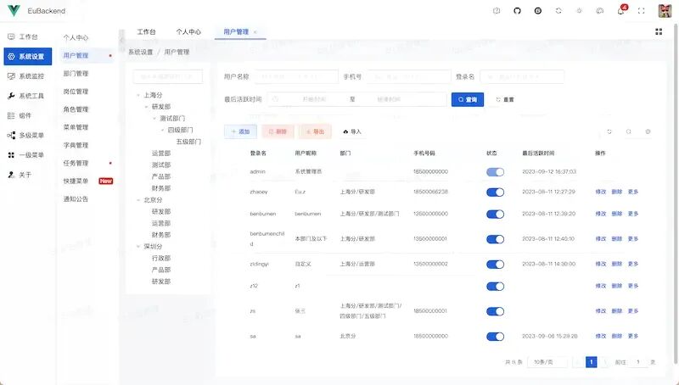Switch to the 个人中心 tab
This screenshot has height=385, width=679.
188,32
